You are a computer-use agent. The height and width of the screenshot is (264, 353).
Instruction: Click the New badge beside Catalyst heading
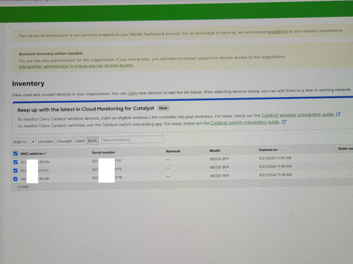tap(163, 108)
